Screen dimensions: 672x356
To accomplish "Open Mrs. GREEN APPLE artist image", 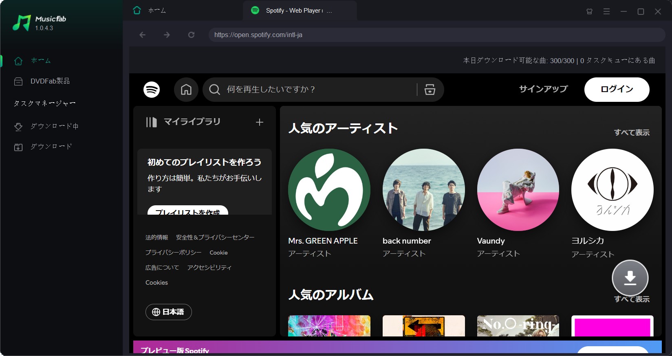I will point(329,190).
